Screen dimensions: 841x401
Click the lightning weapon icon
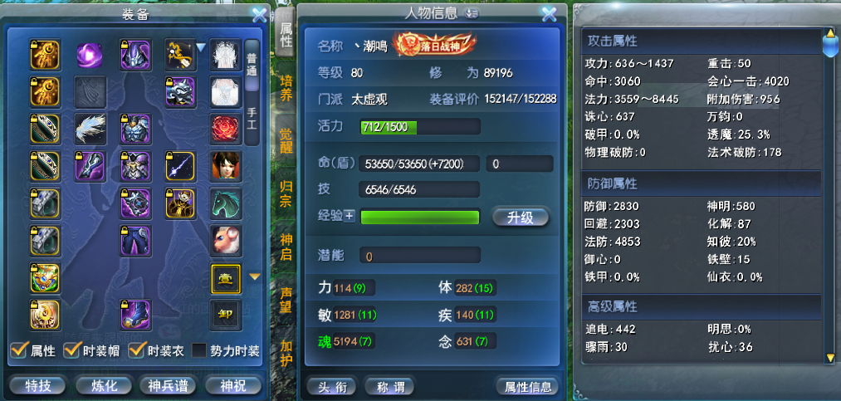pos(180,166)
